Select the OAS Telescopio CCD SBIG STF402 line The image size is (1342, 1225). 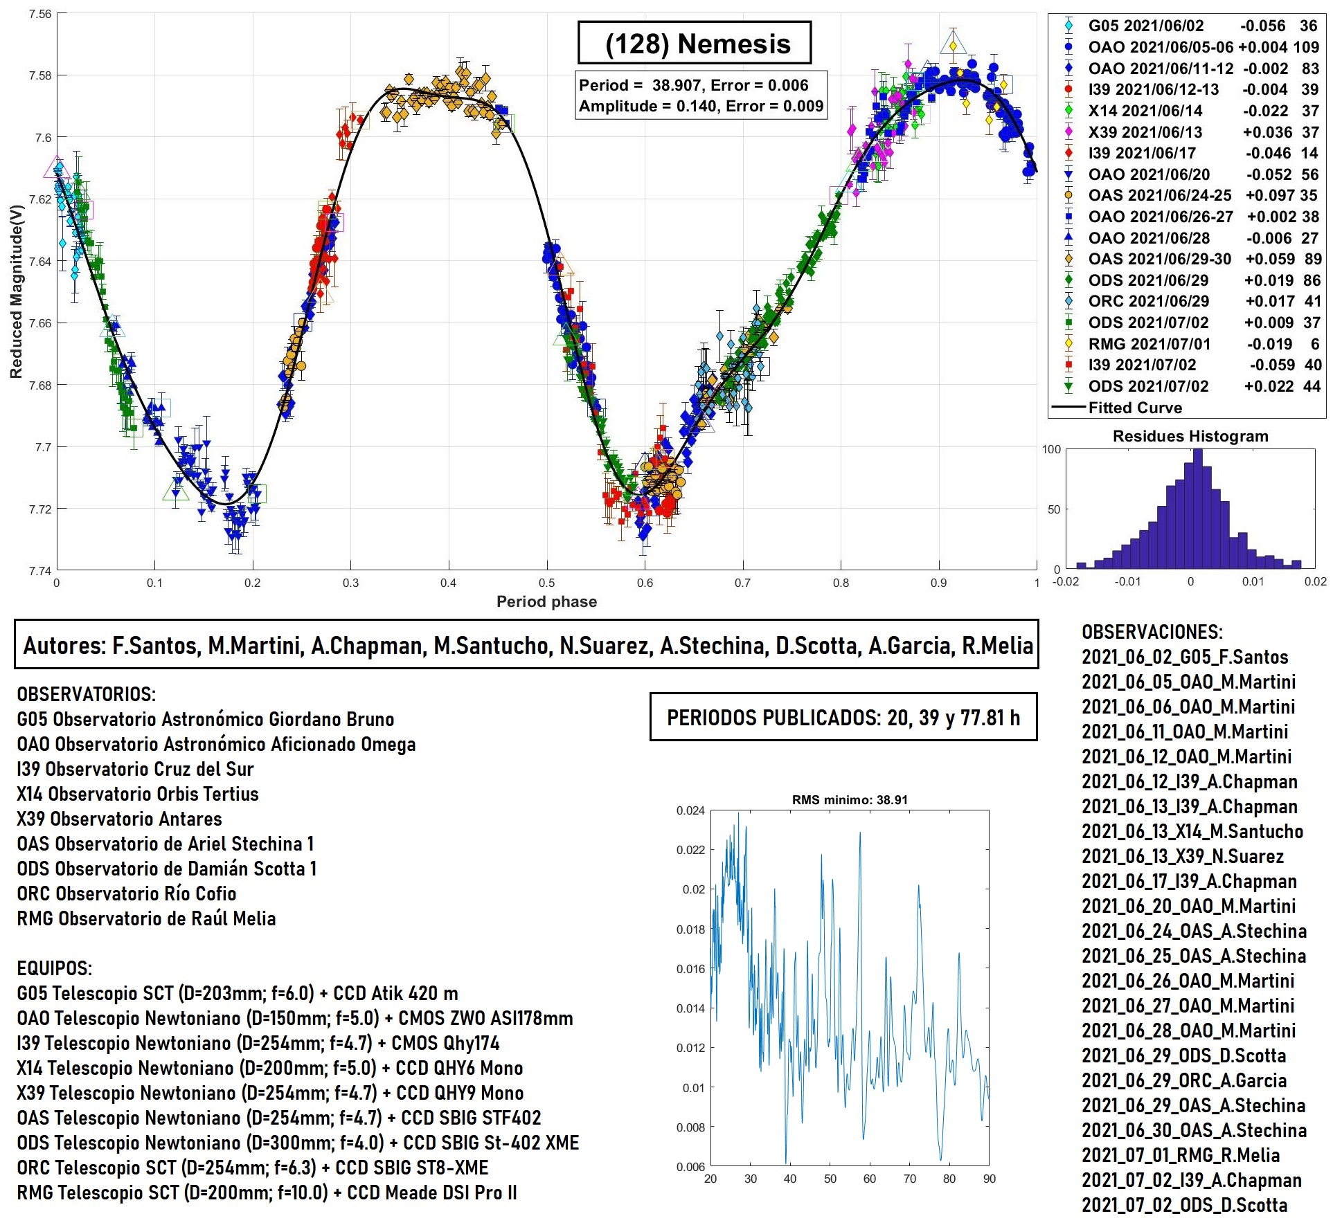tap(279, 1118)
